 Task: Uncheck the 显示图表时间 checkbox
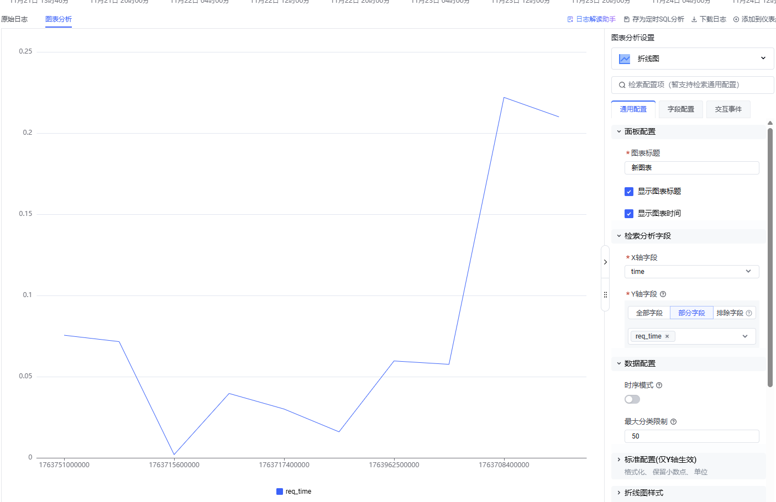coord(629,214)
